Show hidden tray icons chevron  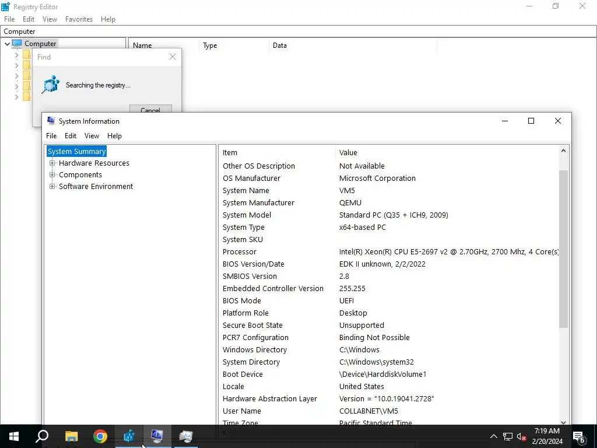(493, 436)
